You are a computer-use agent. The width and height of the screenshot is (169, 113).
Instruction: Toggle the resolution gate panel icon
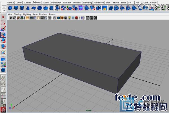[35, 18]
